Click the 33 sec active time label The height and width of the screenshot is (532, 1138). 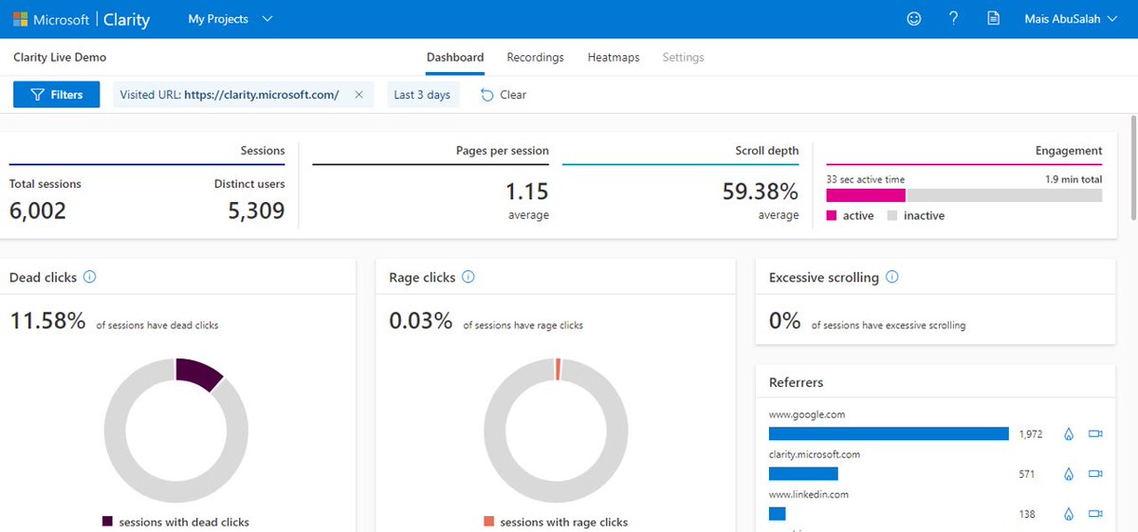pos(865,179)
